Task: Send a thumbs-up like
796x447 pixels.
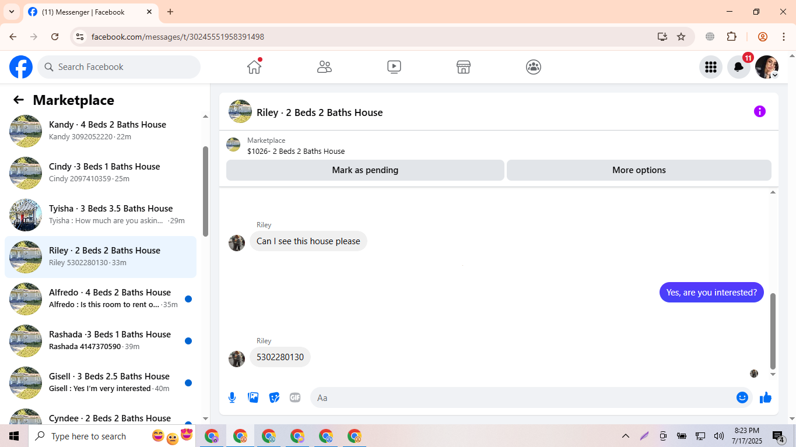Action: 766,397
